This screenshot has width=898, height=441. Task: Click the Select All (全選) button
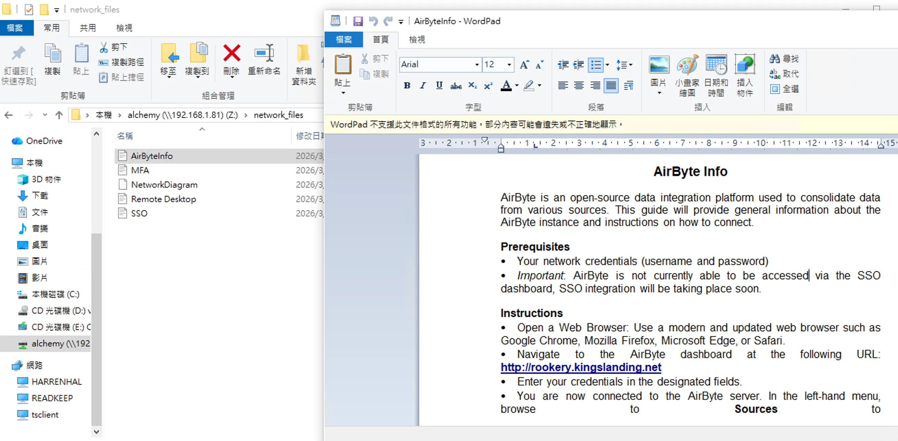point(784,89)
